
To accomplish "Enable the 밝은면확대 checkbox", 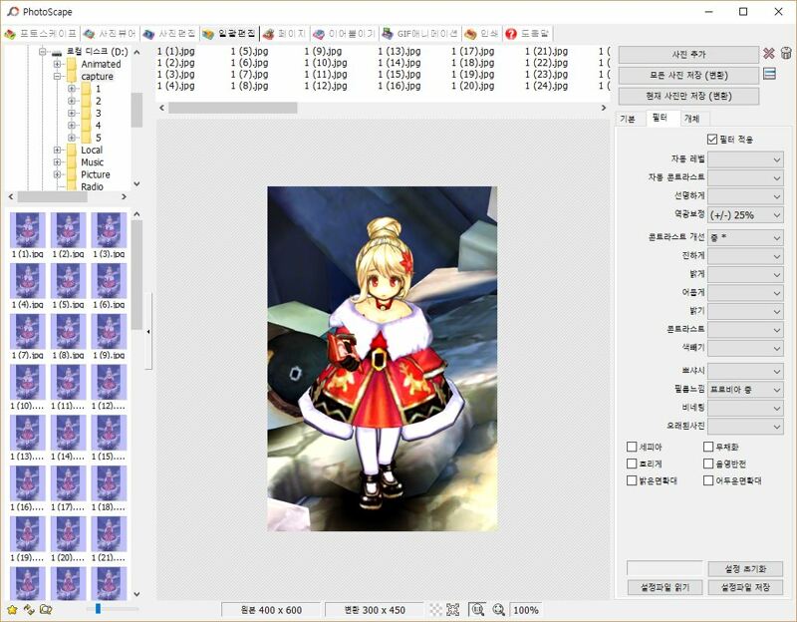I will (632, 480).
